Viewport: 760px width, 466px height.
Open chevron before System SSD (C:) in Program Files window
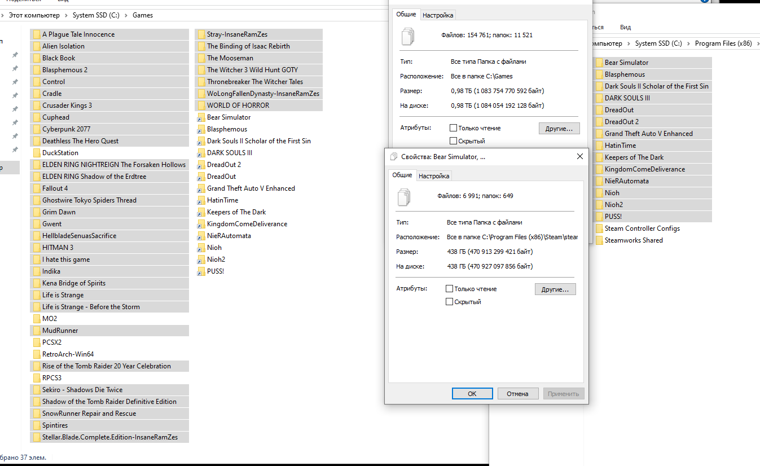pos(629,43)
